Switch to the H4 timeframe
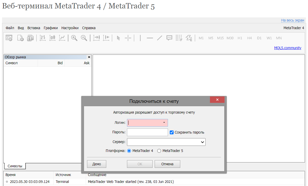The height and width of the screenshot is (186, 308). pyautogui.click(x=250, y=38)
